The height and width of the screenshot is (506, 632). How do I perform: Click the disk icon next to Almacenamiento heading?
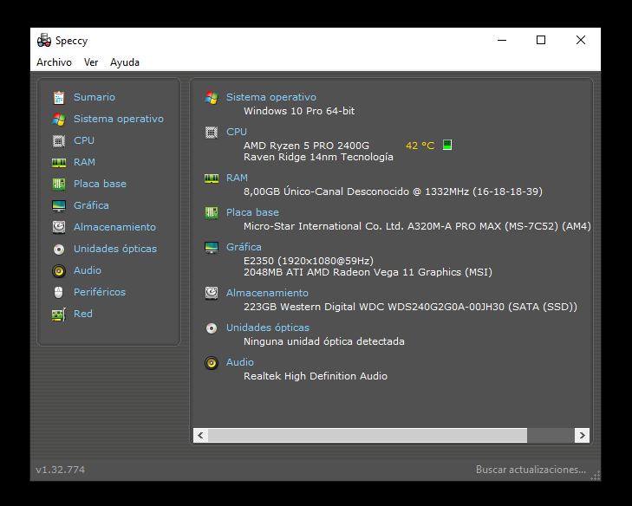click(212, 293)
